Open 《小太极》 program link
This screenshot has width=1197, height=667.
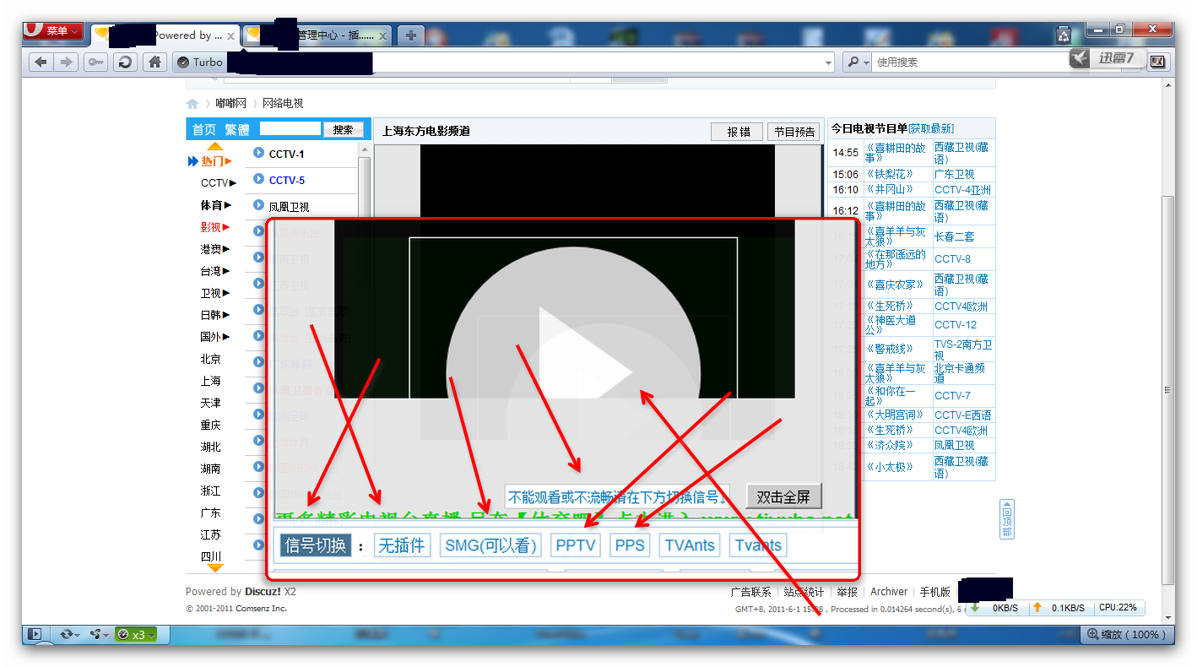pos(891,466)
